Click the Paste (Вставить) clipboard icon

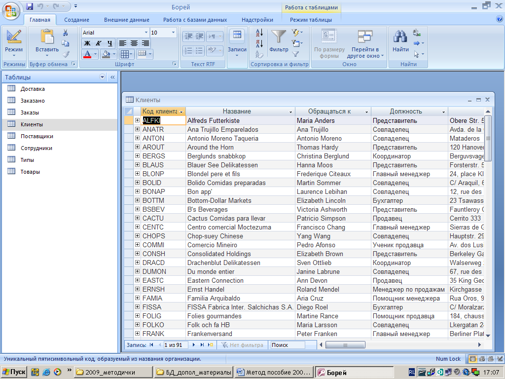click(x=47, y=37)
